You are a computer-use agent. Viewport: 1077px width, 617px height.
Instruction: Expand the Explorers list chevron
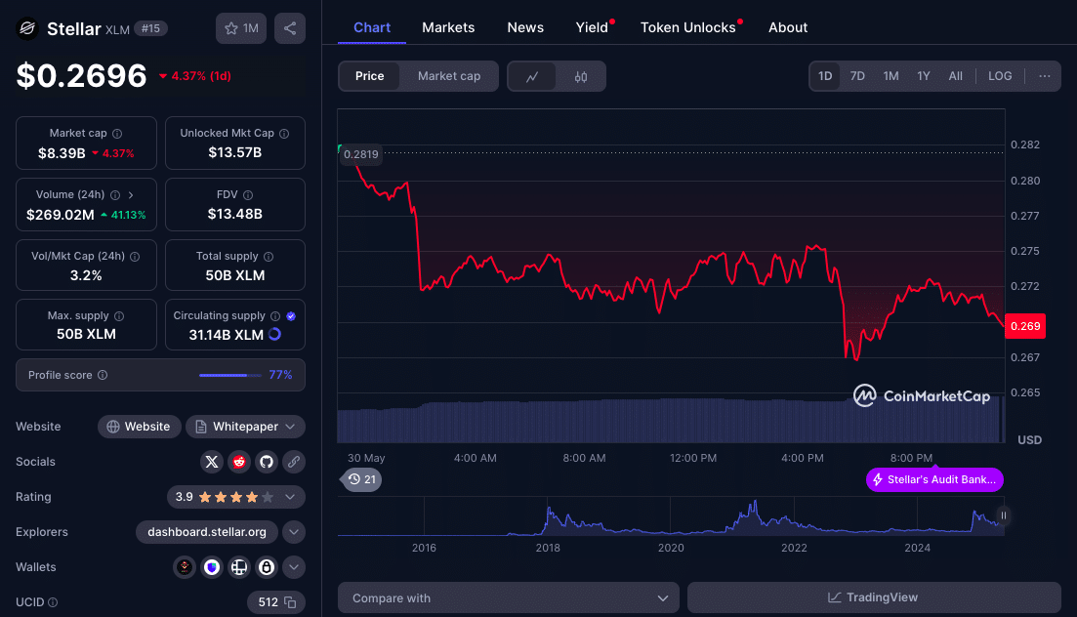293,532
